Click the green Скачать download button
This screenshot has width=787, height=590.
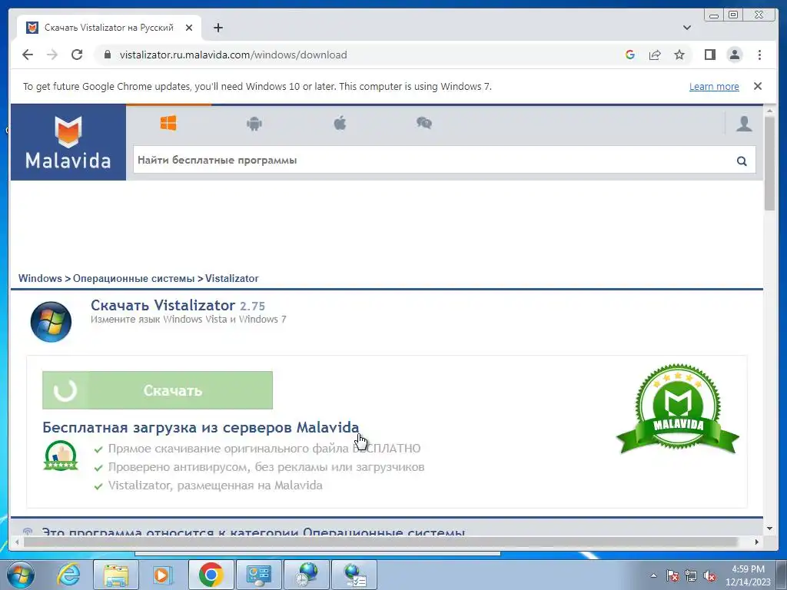[158, 390]
